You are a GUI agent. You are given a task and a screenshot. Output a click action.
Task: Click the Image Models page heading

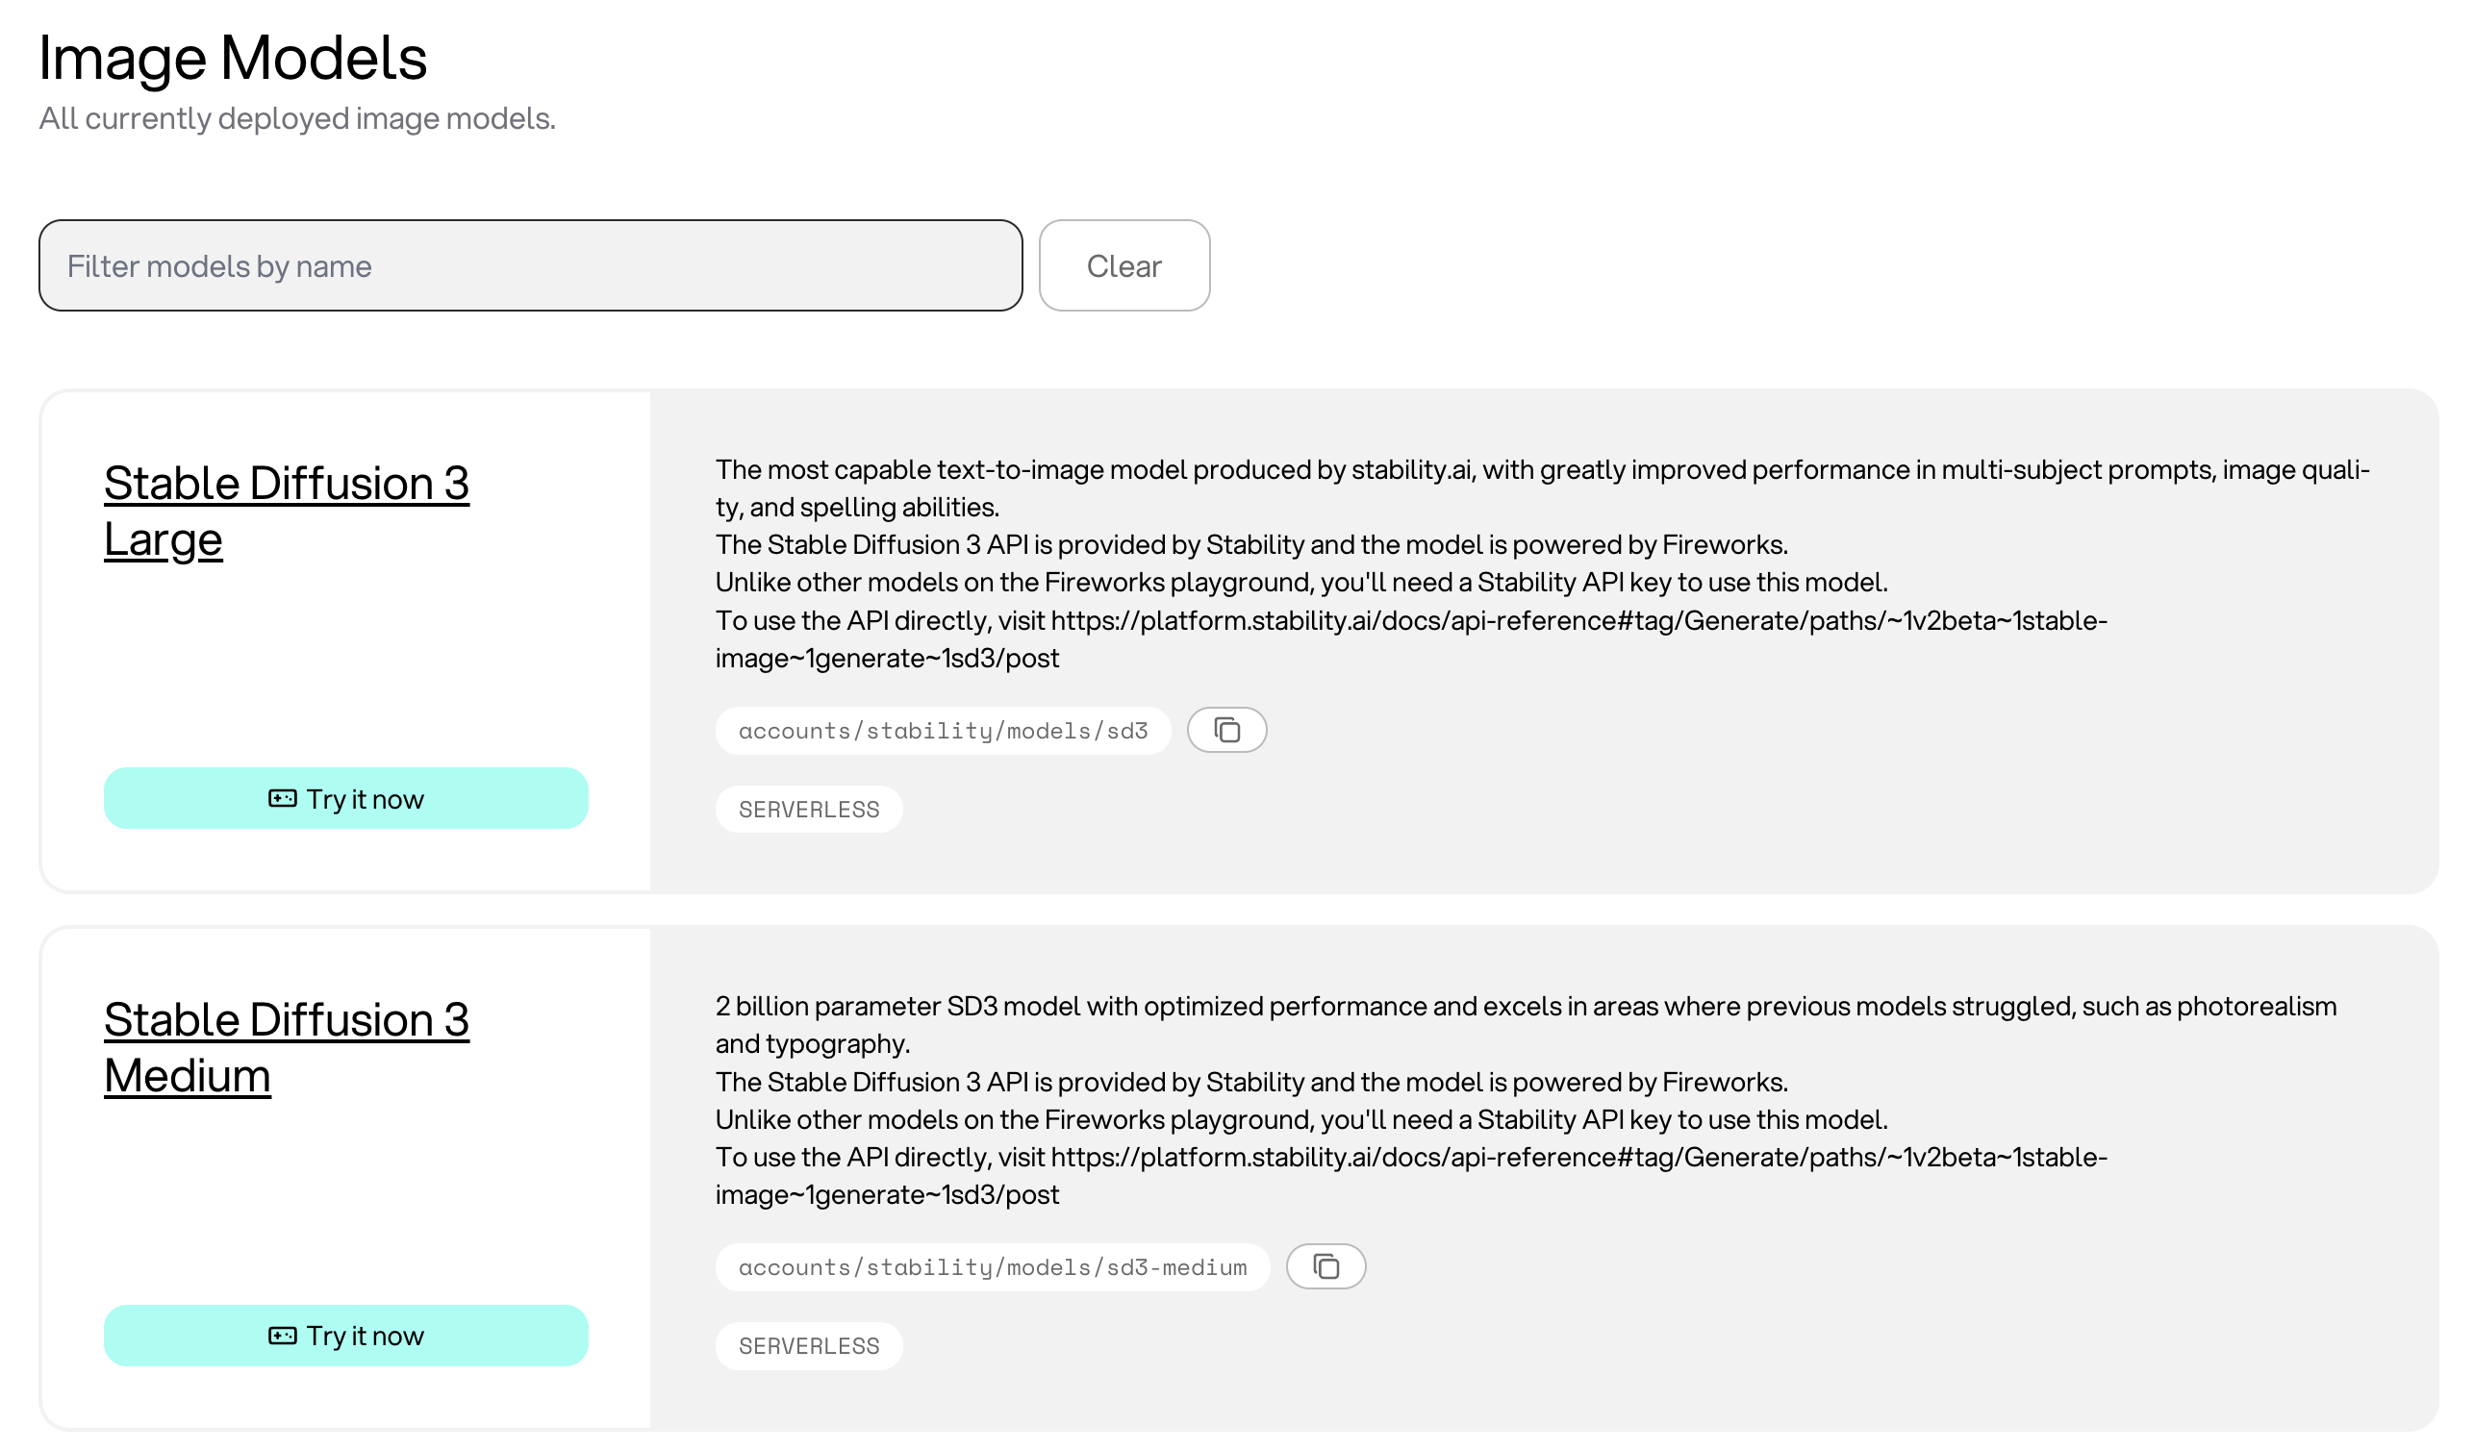coord(233,57)
